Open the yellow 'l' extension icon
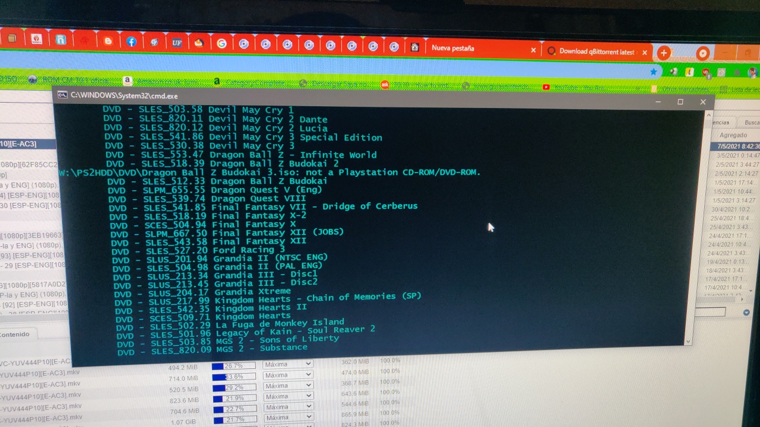Viewport: 760px width, 427px height. click(689, 72)
